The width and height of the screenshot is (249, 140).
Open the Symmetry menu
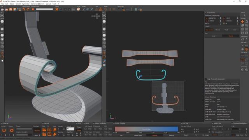(26, 4)
